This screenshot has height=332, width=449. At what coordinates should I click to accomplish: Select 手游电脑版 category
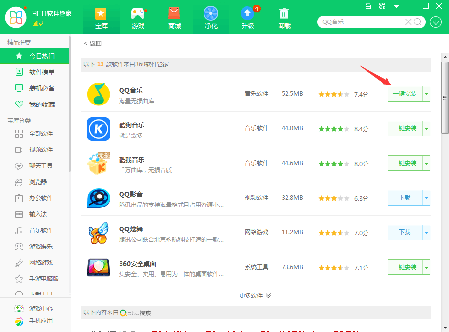tap(34, 278)
